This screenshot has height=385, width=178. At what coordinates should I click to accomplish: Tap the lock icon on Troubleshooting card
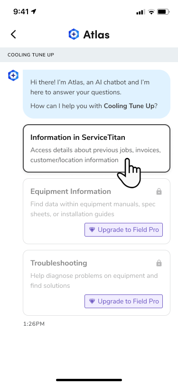(159, 263)
